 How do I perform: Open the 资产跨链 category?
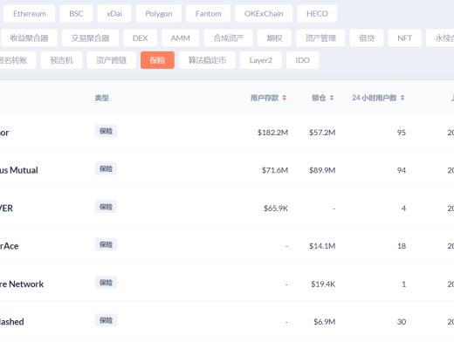(x=111, y=60)
